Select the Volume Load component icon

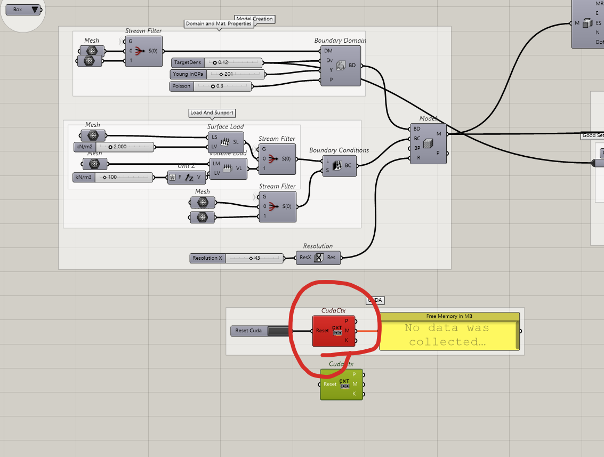tap(228, 169)
